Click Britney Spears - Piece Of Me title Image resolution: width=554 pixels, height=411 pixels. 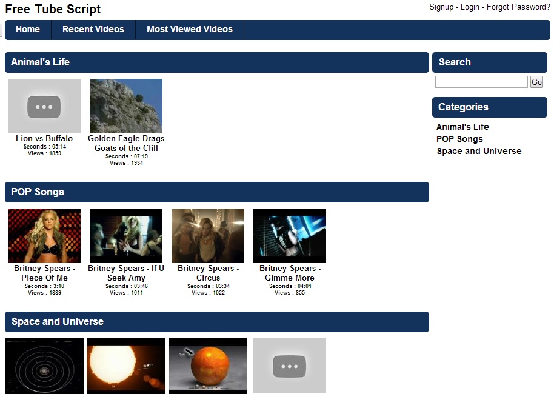click(x=44, y=273)
